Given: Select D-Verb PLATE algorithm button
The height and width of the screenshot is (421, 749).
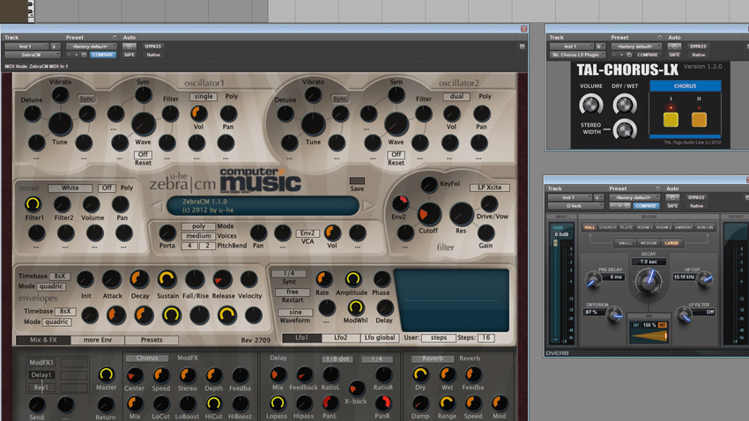Looking at the screenshot, I should (x=626, y=227).
